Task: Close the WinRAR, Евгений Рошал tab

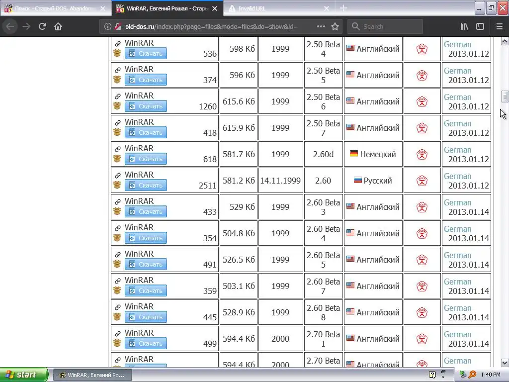Action: pos(215,8)
